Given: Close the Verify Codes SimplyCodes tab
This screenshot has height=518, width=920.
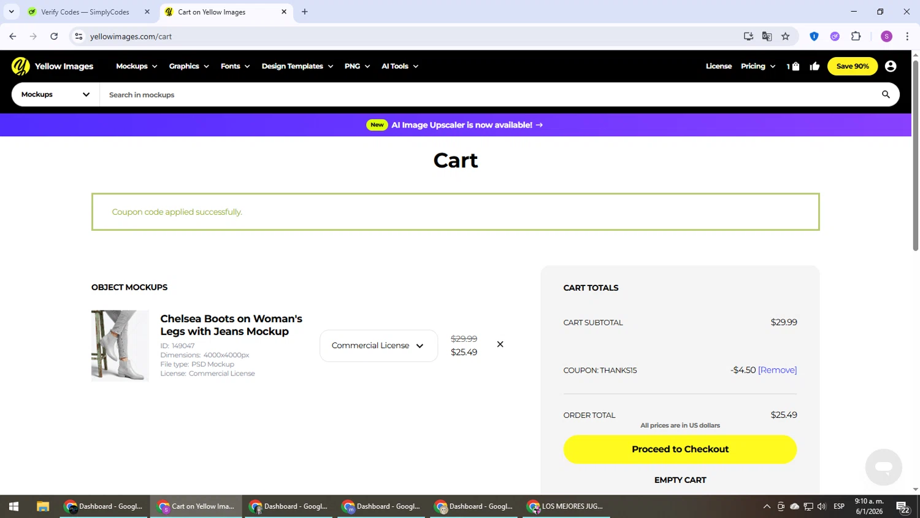Looking at the screenshot, I should point(147,12).
